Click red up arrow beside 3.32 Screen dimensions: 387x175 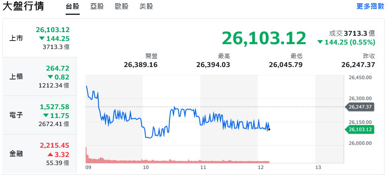[50, 154]
